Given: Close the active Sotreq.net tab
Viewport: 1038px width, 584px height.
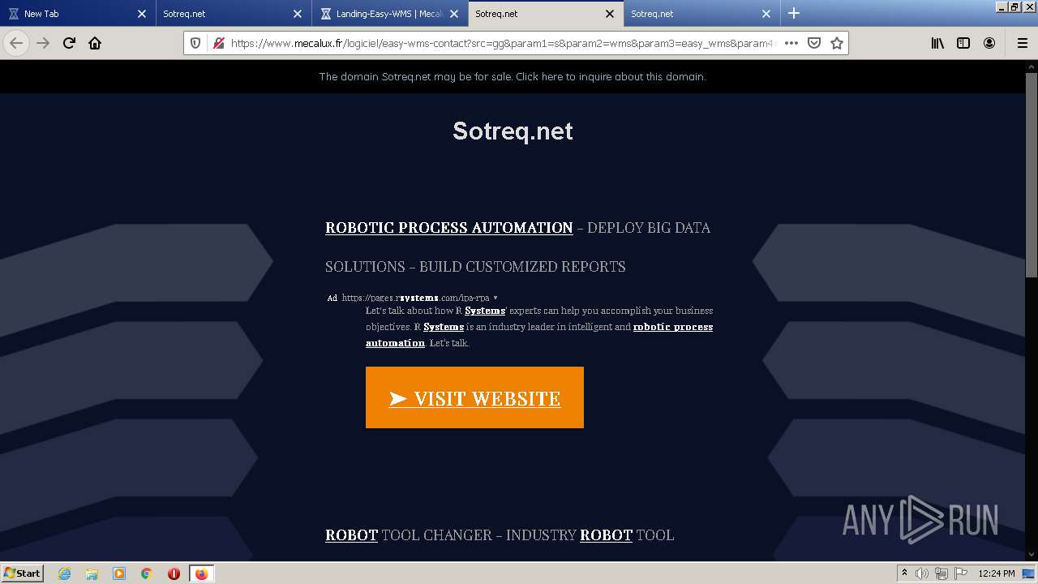Looking at the screenshot, I should (x=610, y=14).
